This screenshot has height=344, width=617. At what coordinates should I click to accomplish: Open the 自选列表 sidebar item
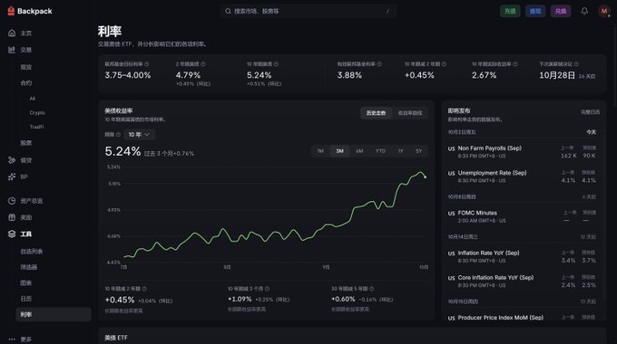(x=32, y=252)
